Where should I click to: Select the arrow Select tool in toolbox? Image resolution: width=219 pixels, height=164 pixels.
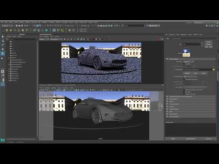tap(3, 36)
